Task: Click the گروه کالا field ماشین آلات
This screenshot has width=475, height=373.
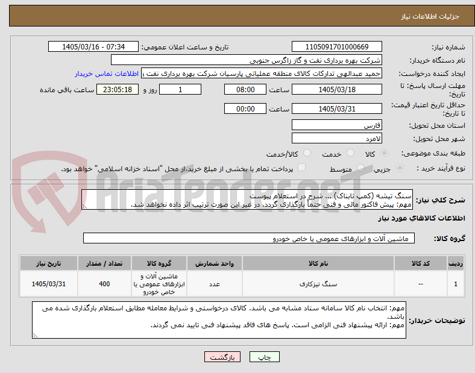Action: click(249, 238)
